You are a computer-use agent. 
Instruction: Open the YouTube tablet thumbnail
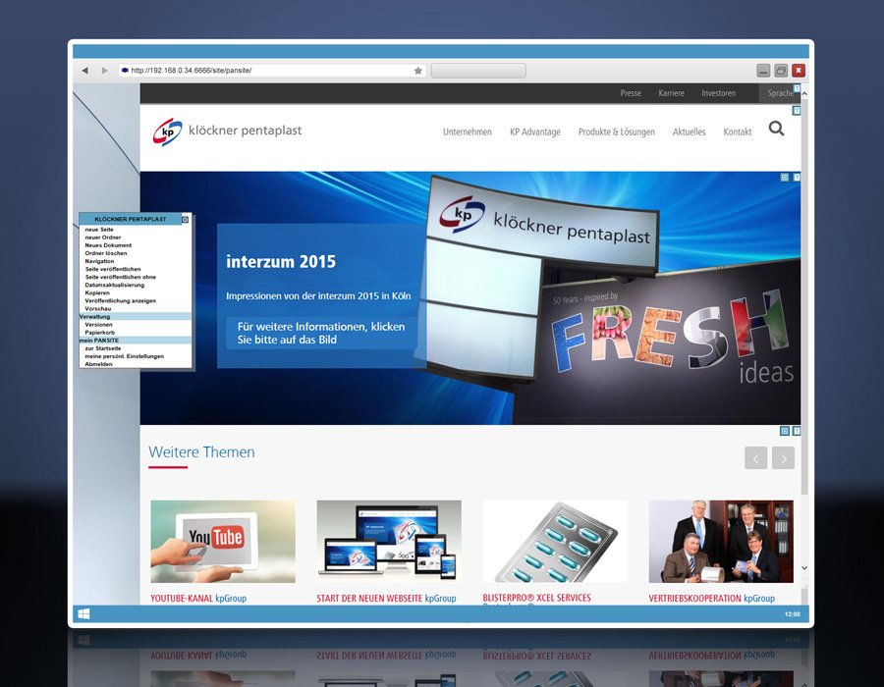tap(223, 541)
